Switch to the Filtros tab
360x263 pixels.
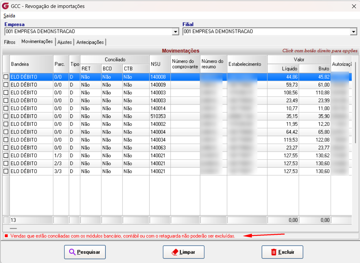tap(10, 42)
